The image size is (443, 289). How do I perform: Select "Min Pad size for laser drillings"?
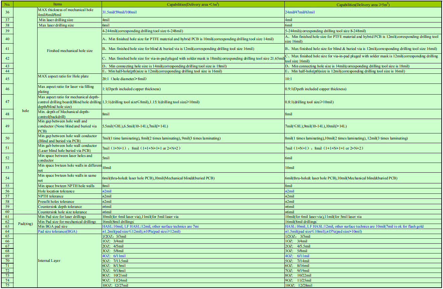coord(69,217)
